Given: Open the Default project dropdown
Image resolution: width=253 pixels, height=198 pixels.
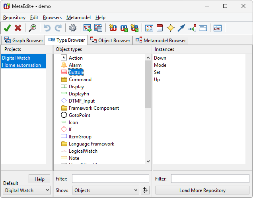Looking at the screenshot, I should pyautogui.click(x=27, y=190).
